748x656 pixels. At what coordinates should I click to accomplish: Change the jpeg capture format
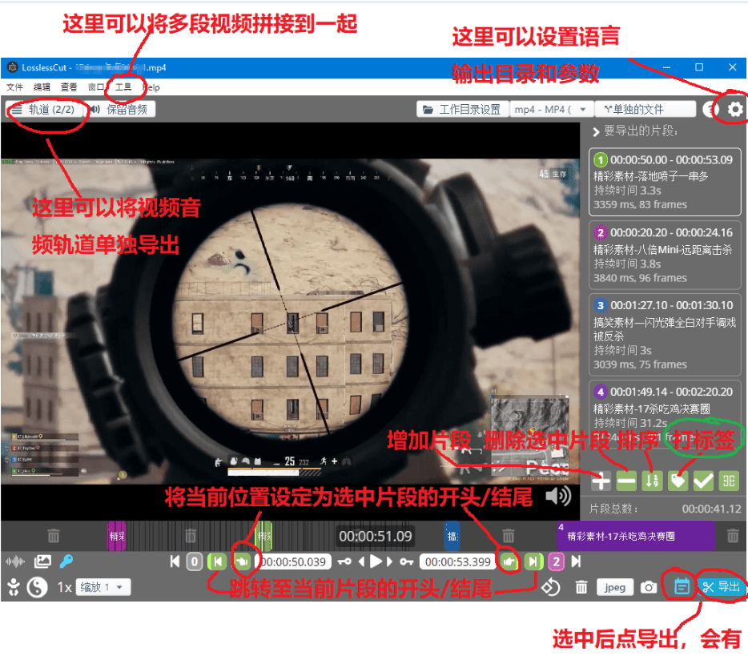(615, 587)
